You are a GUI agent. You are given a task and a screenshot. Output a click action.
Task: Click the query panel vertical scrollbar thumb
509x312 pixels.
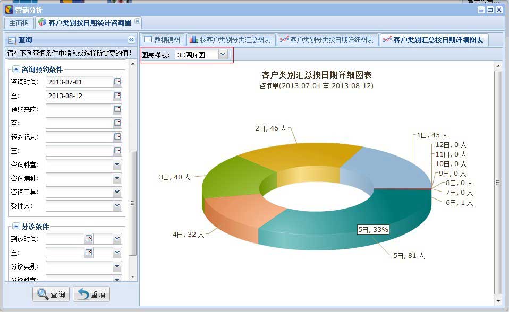[132, 203]
